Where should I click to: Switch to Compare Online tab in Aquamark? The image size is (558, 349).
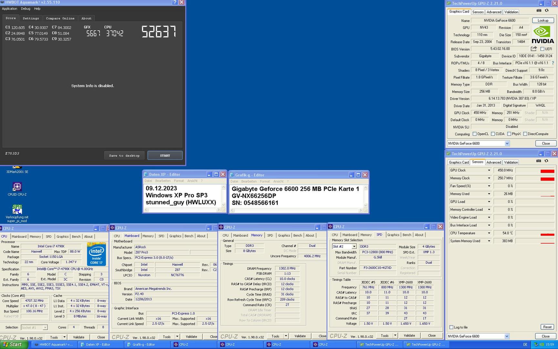(x=60, y=18)
